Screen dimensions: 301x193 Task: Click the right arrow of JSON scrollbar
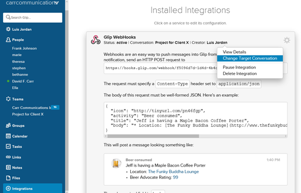(285, 136)
